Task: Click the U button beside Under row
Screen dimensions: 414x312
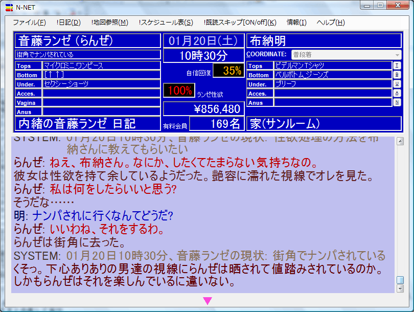Action: (397, 84)
